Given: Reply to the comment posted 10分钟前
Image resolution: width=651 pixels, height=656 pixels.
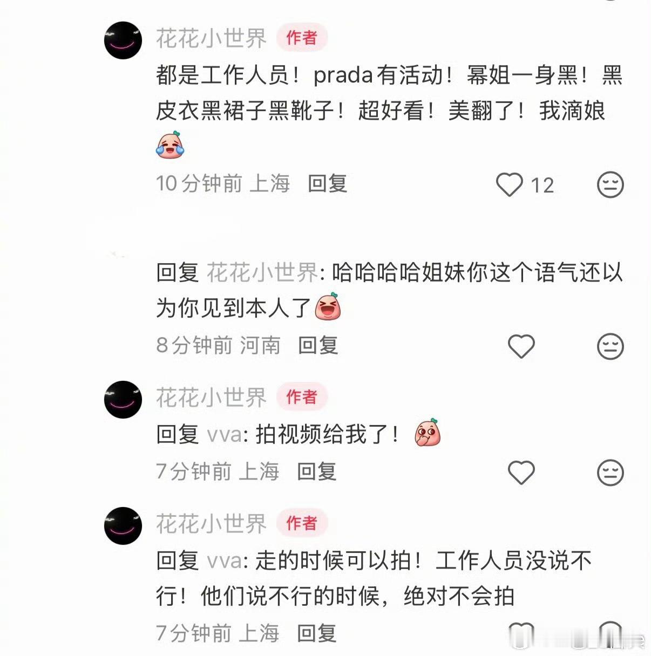Looking at the screenshot, I should coord(327,183).
